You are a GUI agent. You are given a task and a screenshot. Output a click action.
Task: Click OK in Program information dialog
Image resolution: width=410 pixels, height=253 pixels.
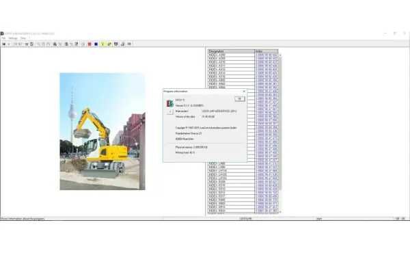tap(240, 98)
